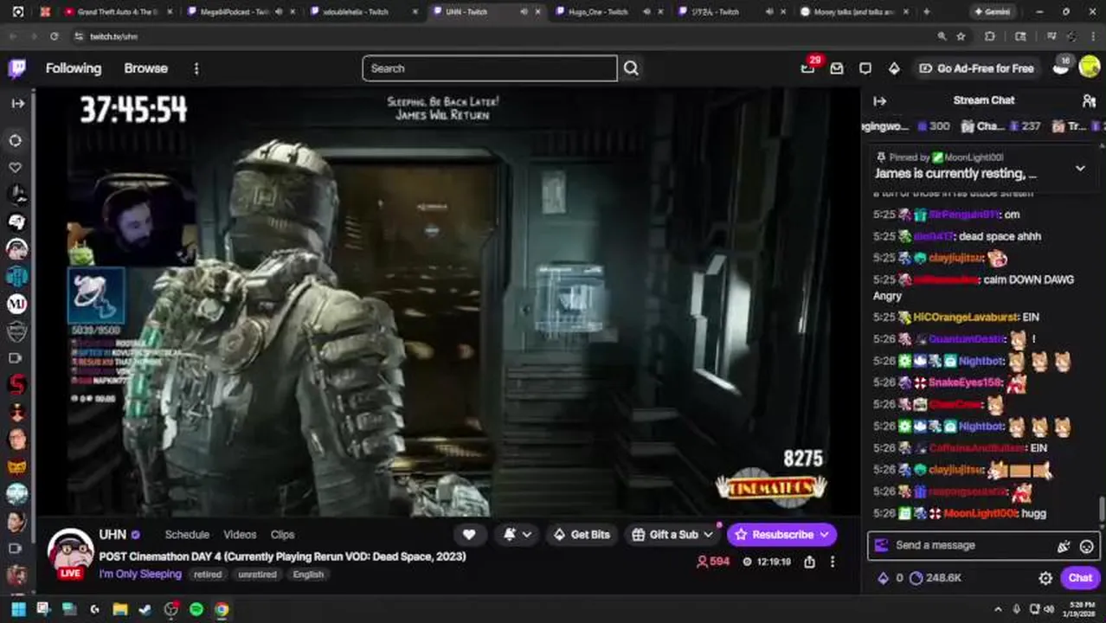Image resolution: width=1106 pixels, height=623 pixels.
Task: Click the Send a message chat input
Action: pos(968,545)
